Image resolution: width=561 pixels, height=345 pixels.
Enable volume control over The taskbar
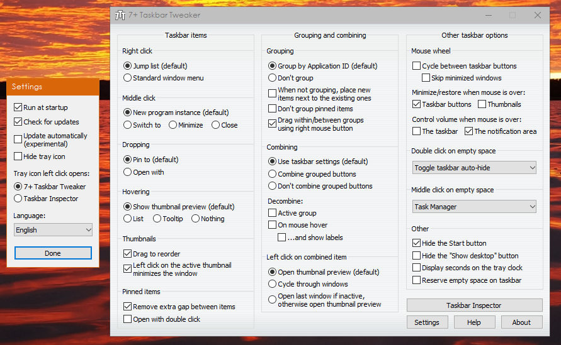(435, 131)
